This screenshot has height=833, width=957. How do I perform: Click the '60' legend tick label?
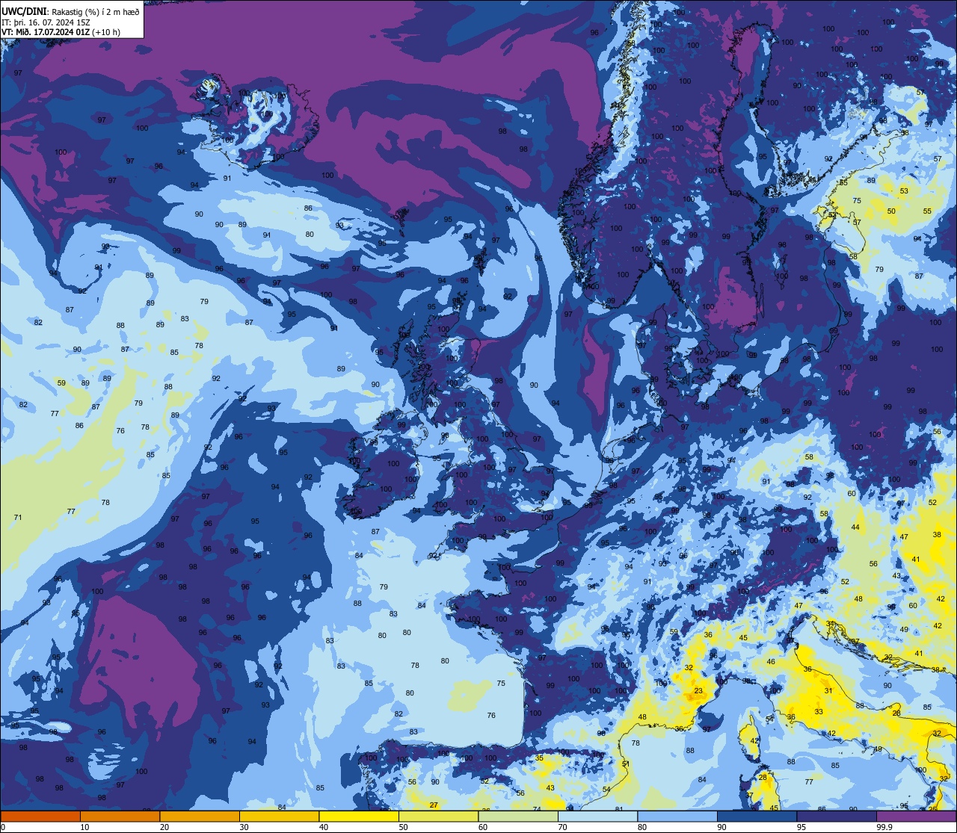tap(483, 827)
